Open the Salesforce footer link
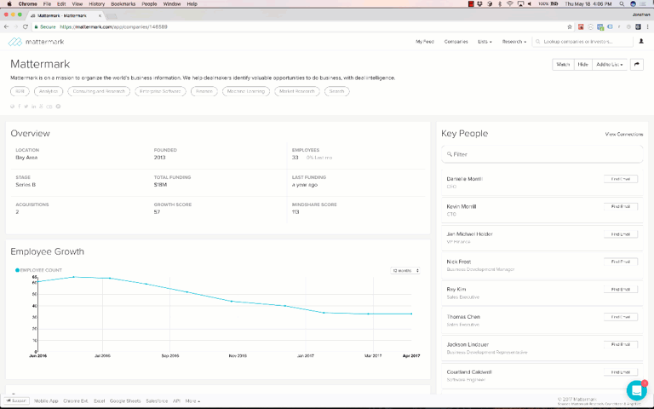 click(157, 401)
